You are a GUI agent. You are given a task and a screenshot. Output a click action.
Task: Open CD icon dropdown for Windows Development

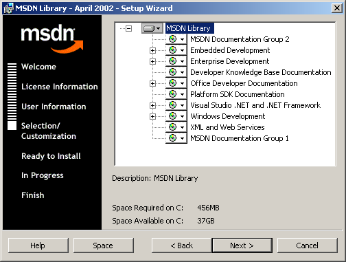pyautogui.click(x=176, y=116)
